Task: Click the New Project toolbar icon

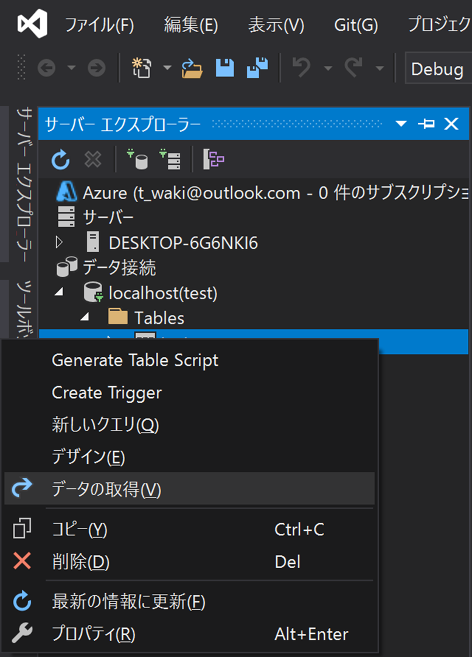Action: pos(142,68)
